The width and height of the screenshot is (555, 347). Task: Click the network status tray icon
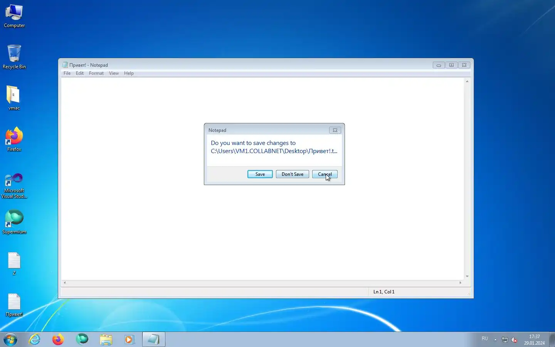tap(505, 340)
